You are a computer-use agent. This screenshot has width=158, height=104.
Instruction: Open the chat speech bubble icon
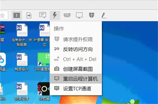43,15
